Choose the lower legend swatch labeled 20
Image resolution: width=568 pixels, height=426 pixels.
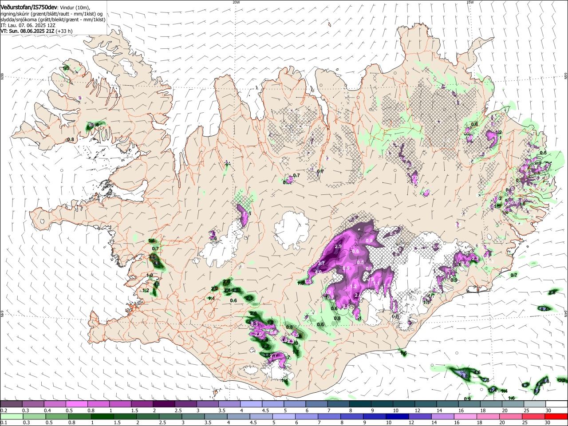click(510, 416)
